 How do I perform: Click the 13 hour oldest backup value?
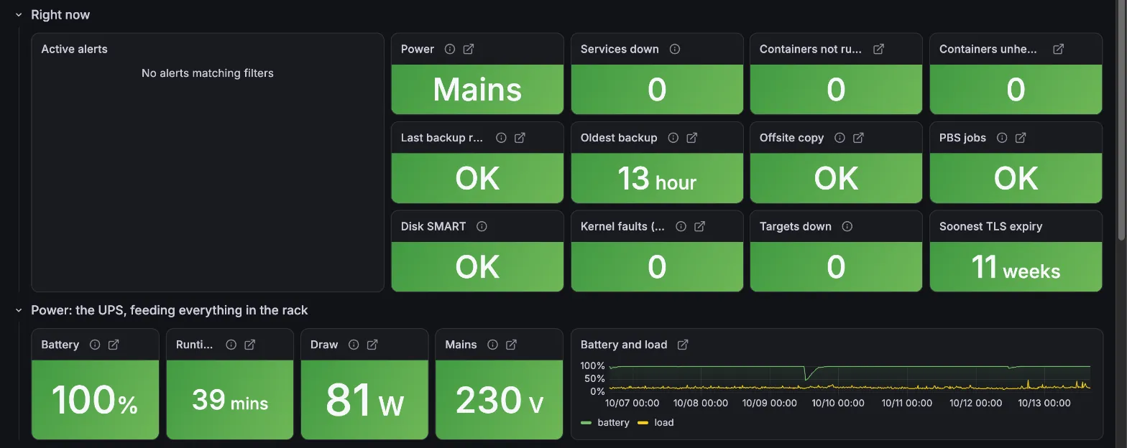(x=657, y=179)
